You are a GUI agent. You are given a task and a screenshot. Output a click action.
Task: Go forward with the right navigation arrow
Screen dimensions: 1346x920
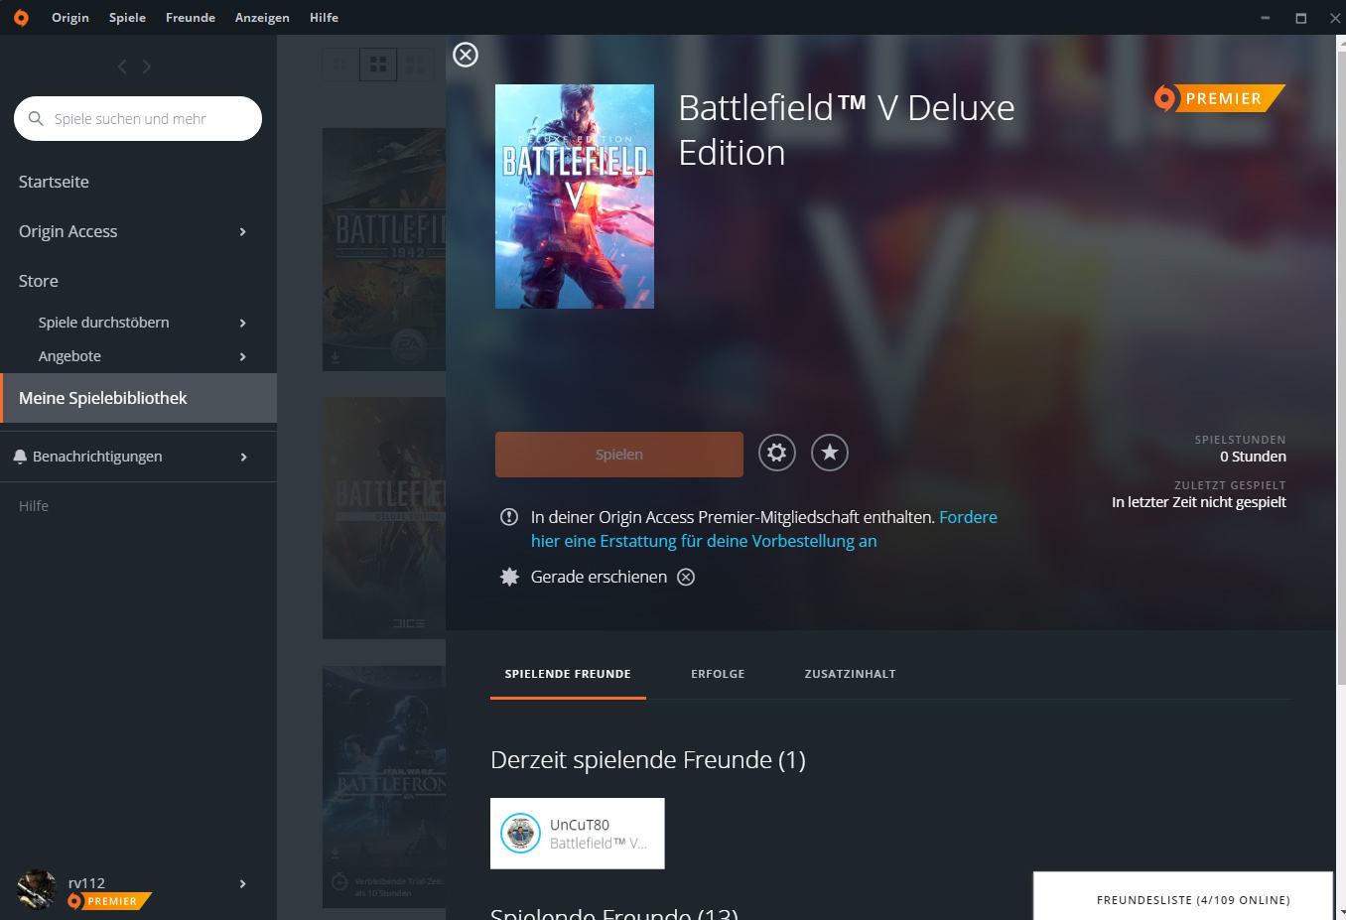point(147,66)
